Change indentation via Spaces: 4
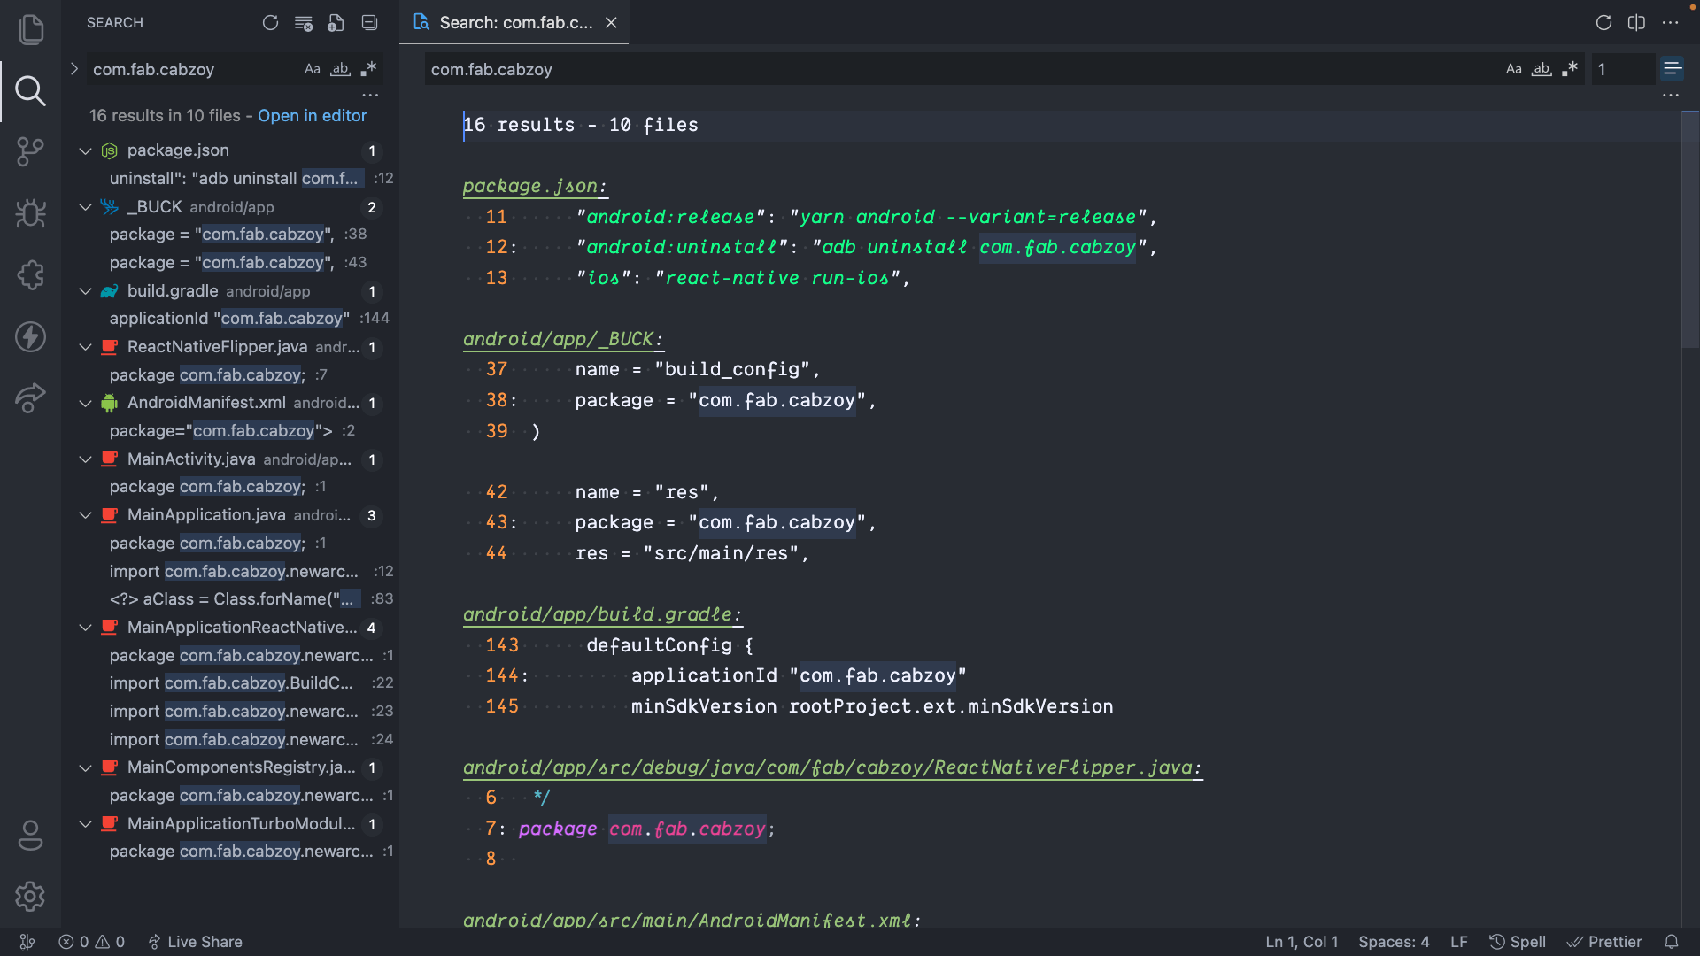The image size is (1700, 956). coord(1394,942)
